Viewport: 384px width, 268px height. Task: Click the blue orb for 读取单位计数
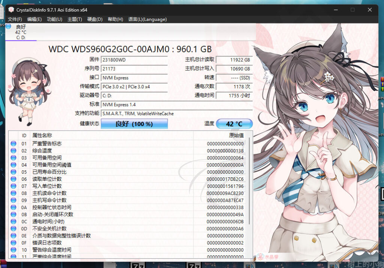pos(13,179)
